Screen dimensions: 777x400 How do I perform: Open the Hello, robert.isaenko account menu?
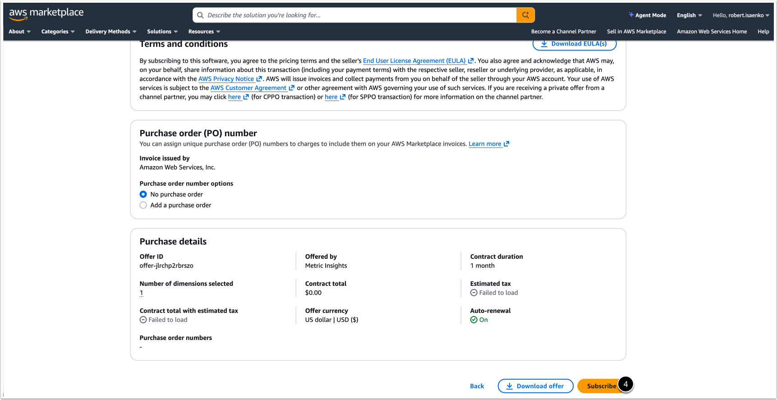click(x=740, y=15)
